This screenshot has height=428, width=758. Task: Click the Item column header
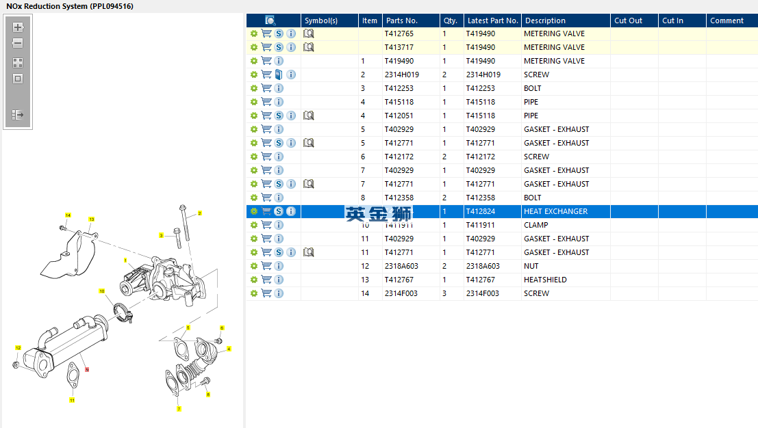pyautogui.click(x=370, y=21)
